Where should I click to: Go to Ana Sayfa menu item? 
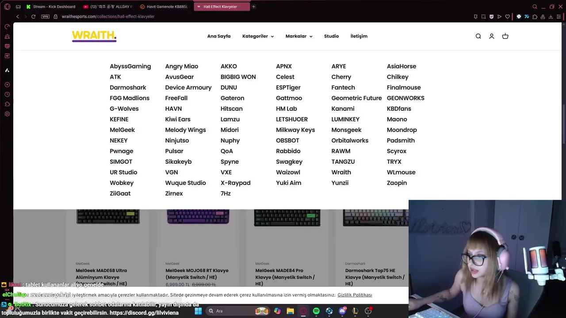pos(219,36)
